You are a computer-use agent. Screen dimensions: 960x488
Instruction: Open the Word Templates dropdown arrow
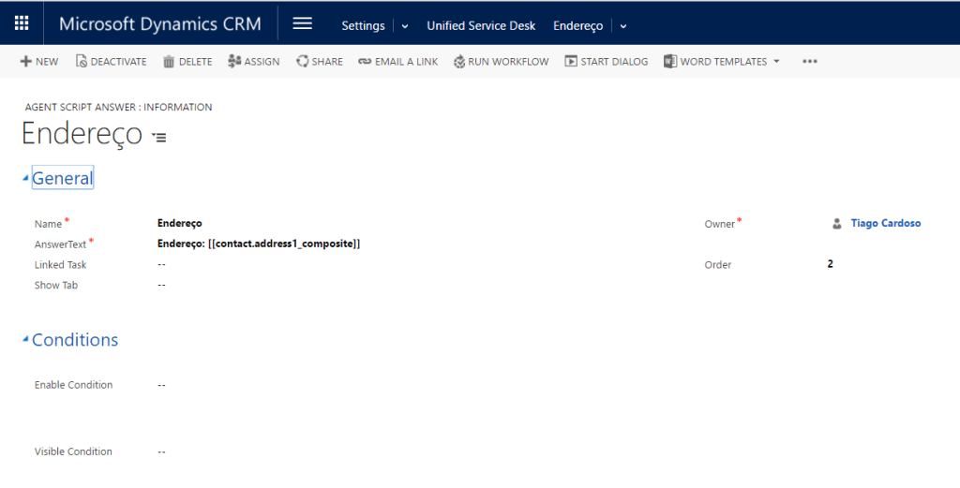[x=776, y=62]
